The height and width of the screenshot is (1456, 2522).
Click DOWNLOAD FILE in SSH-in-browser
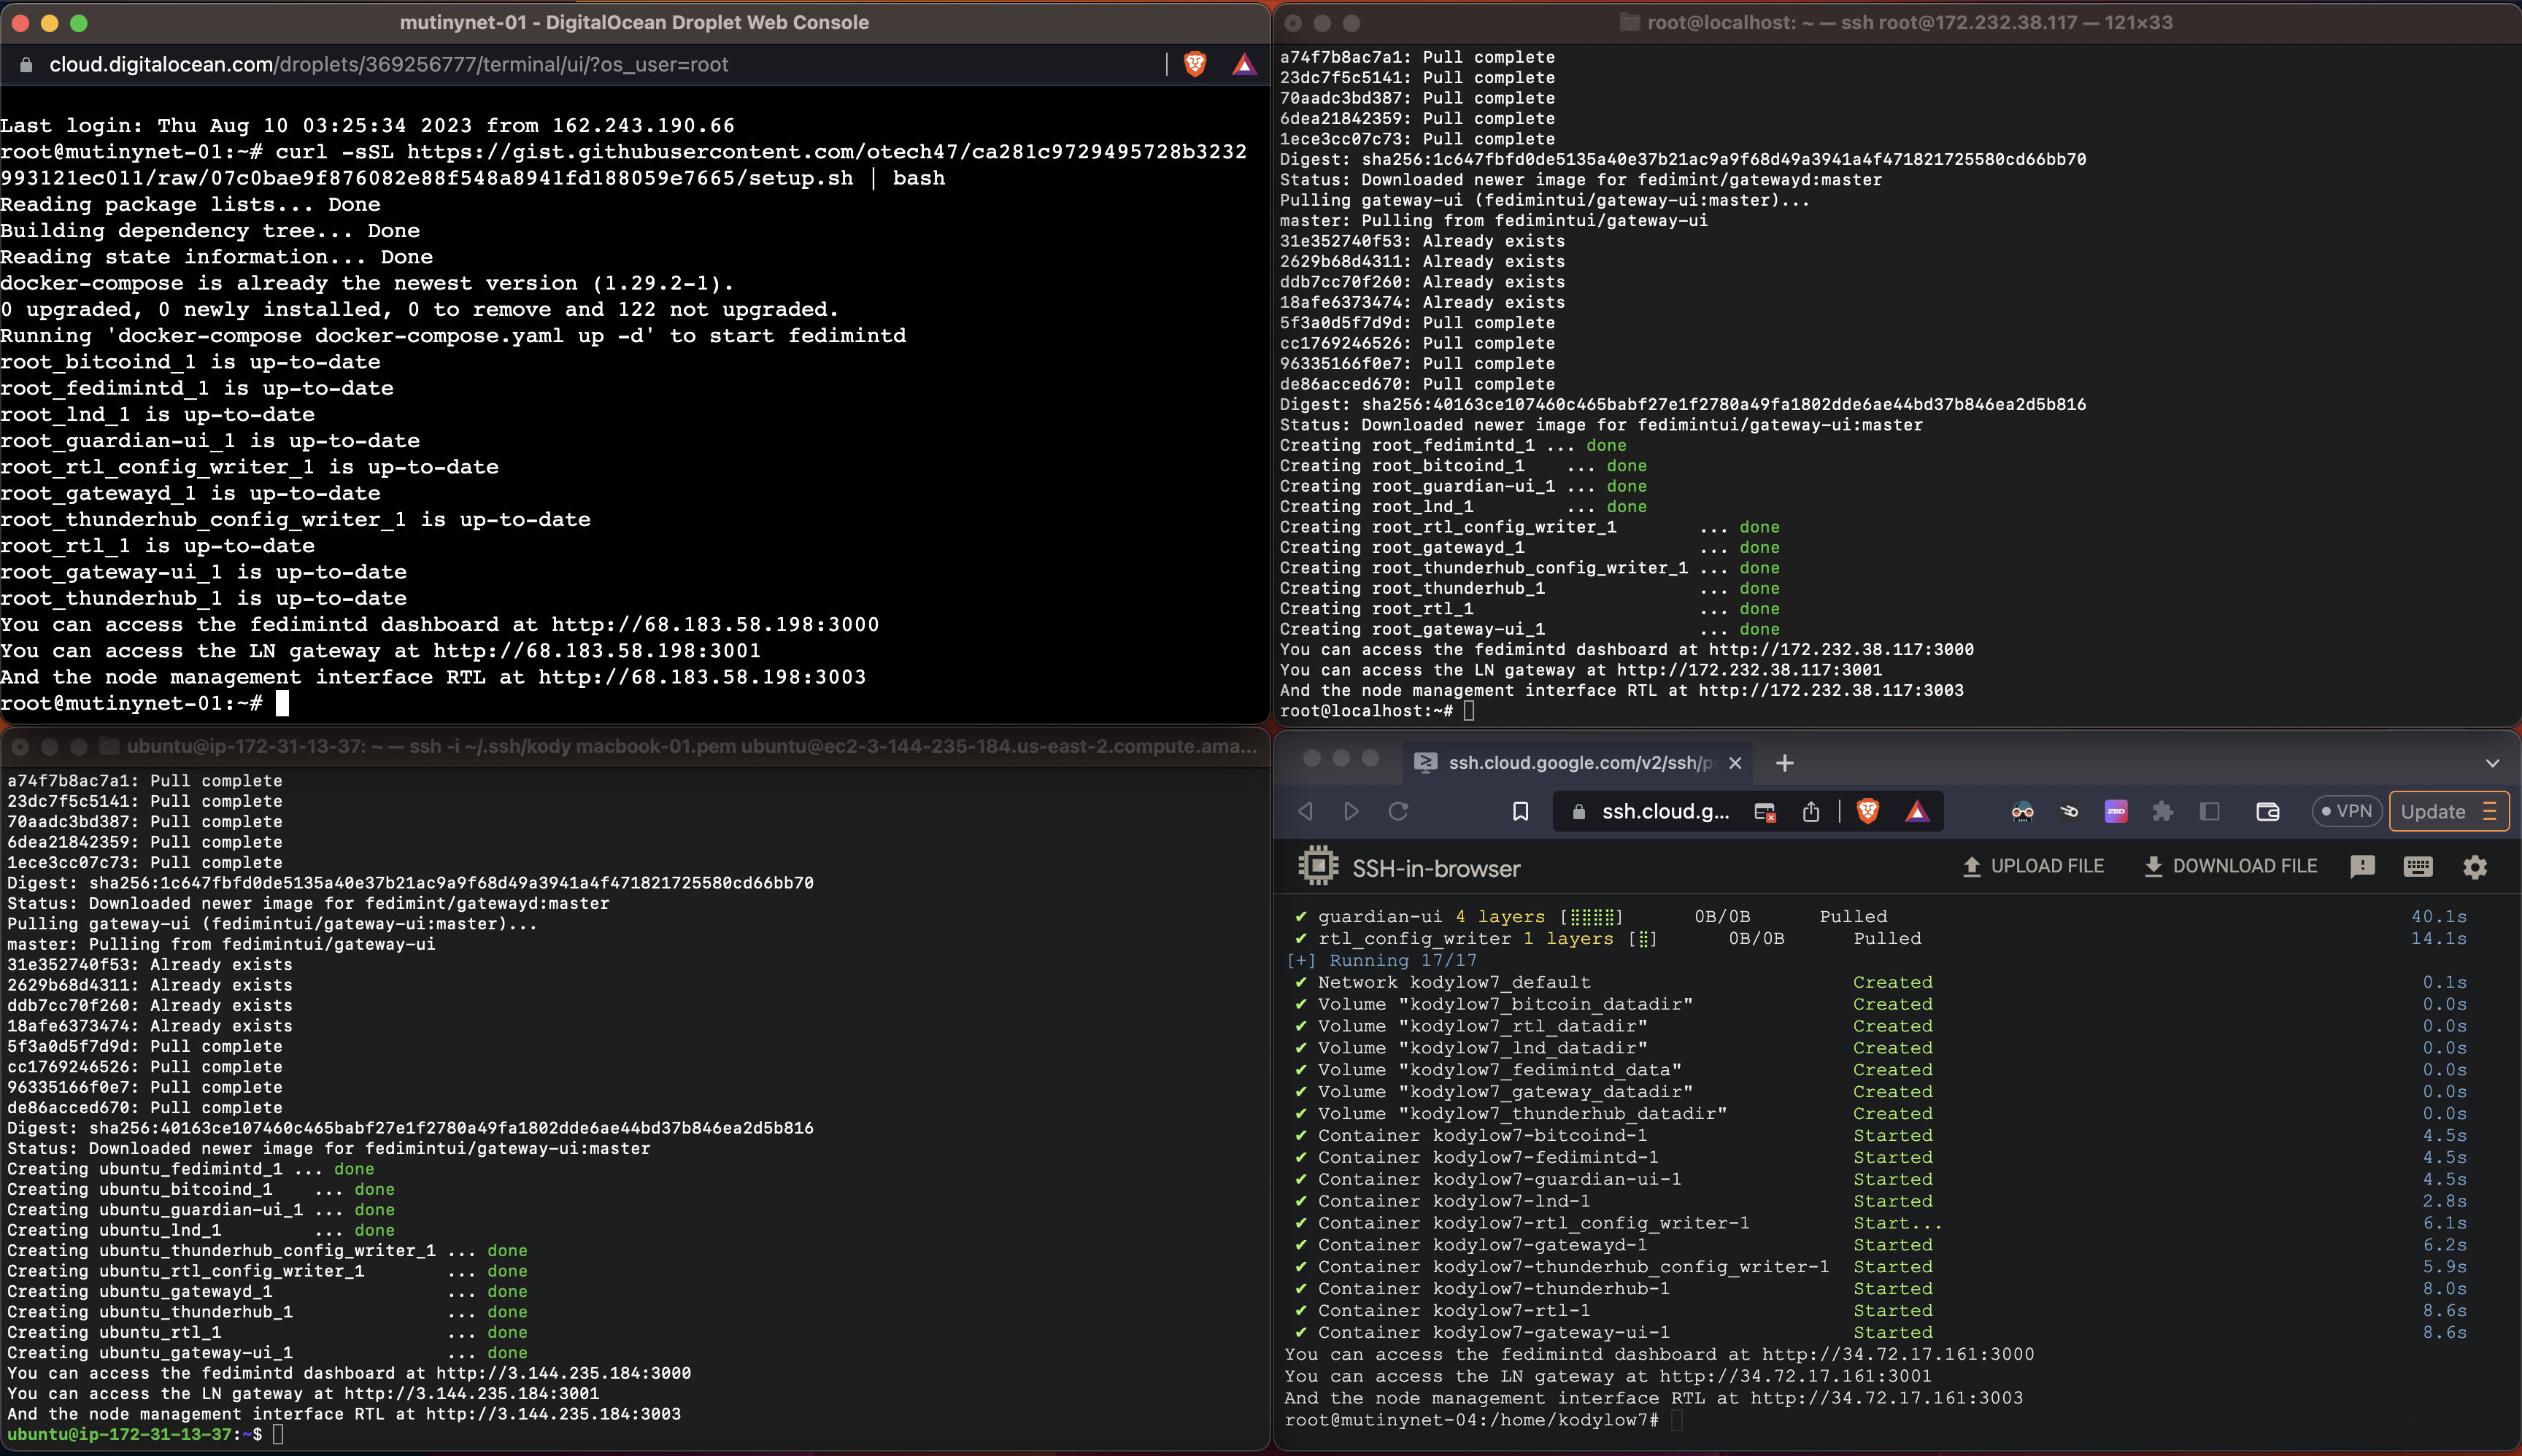click(x=2230, y=867)
